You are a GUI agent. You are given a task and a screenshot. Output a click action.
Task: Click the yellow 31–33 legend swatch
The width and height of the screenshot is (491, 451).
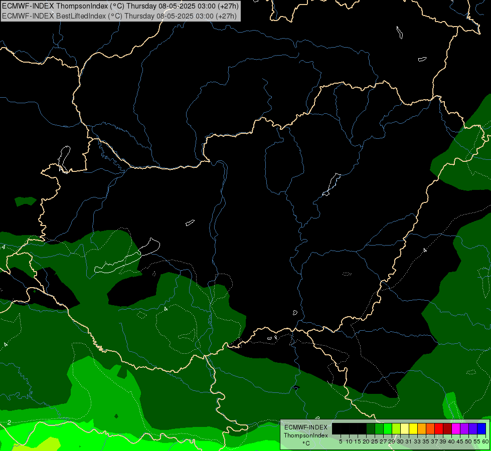(413, 428)
